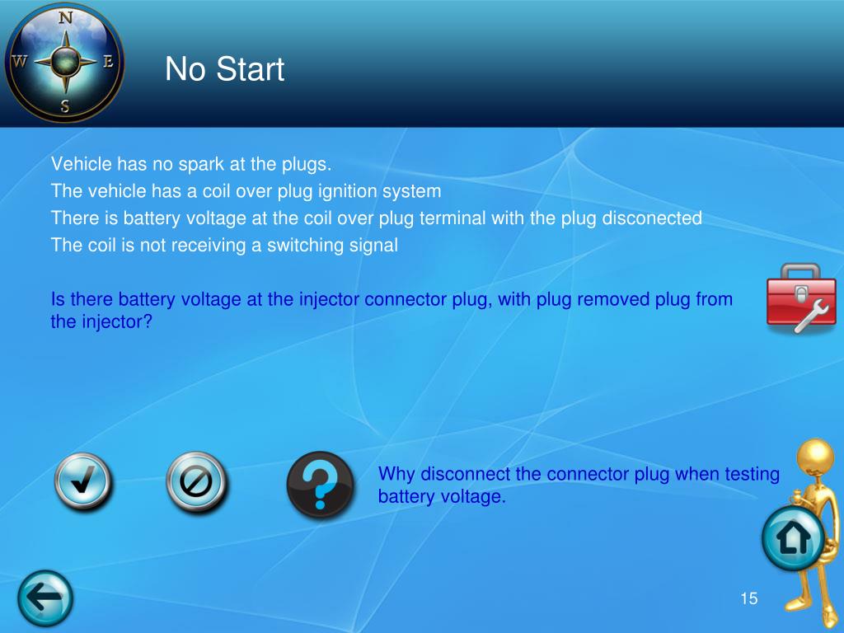
Task: Select the 'No Start' slide title
Action: coord(224,69)
